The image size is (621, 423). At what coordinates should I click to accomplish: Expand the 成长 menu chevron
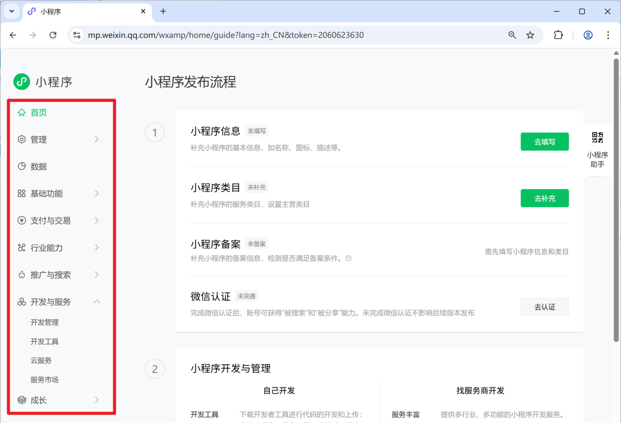97,400
